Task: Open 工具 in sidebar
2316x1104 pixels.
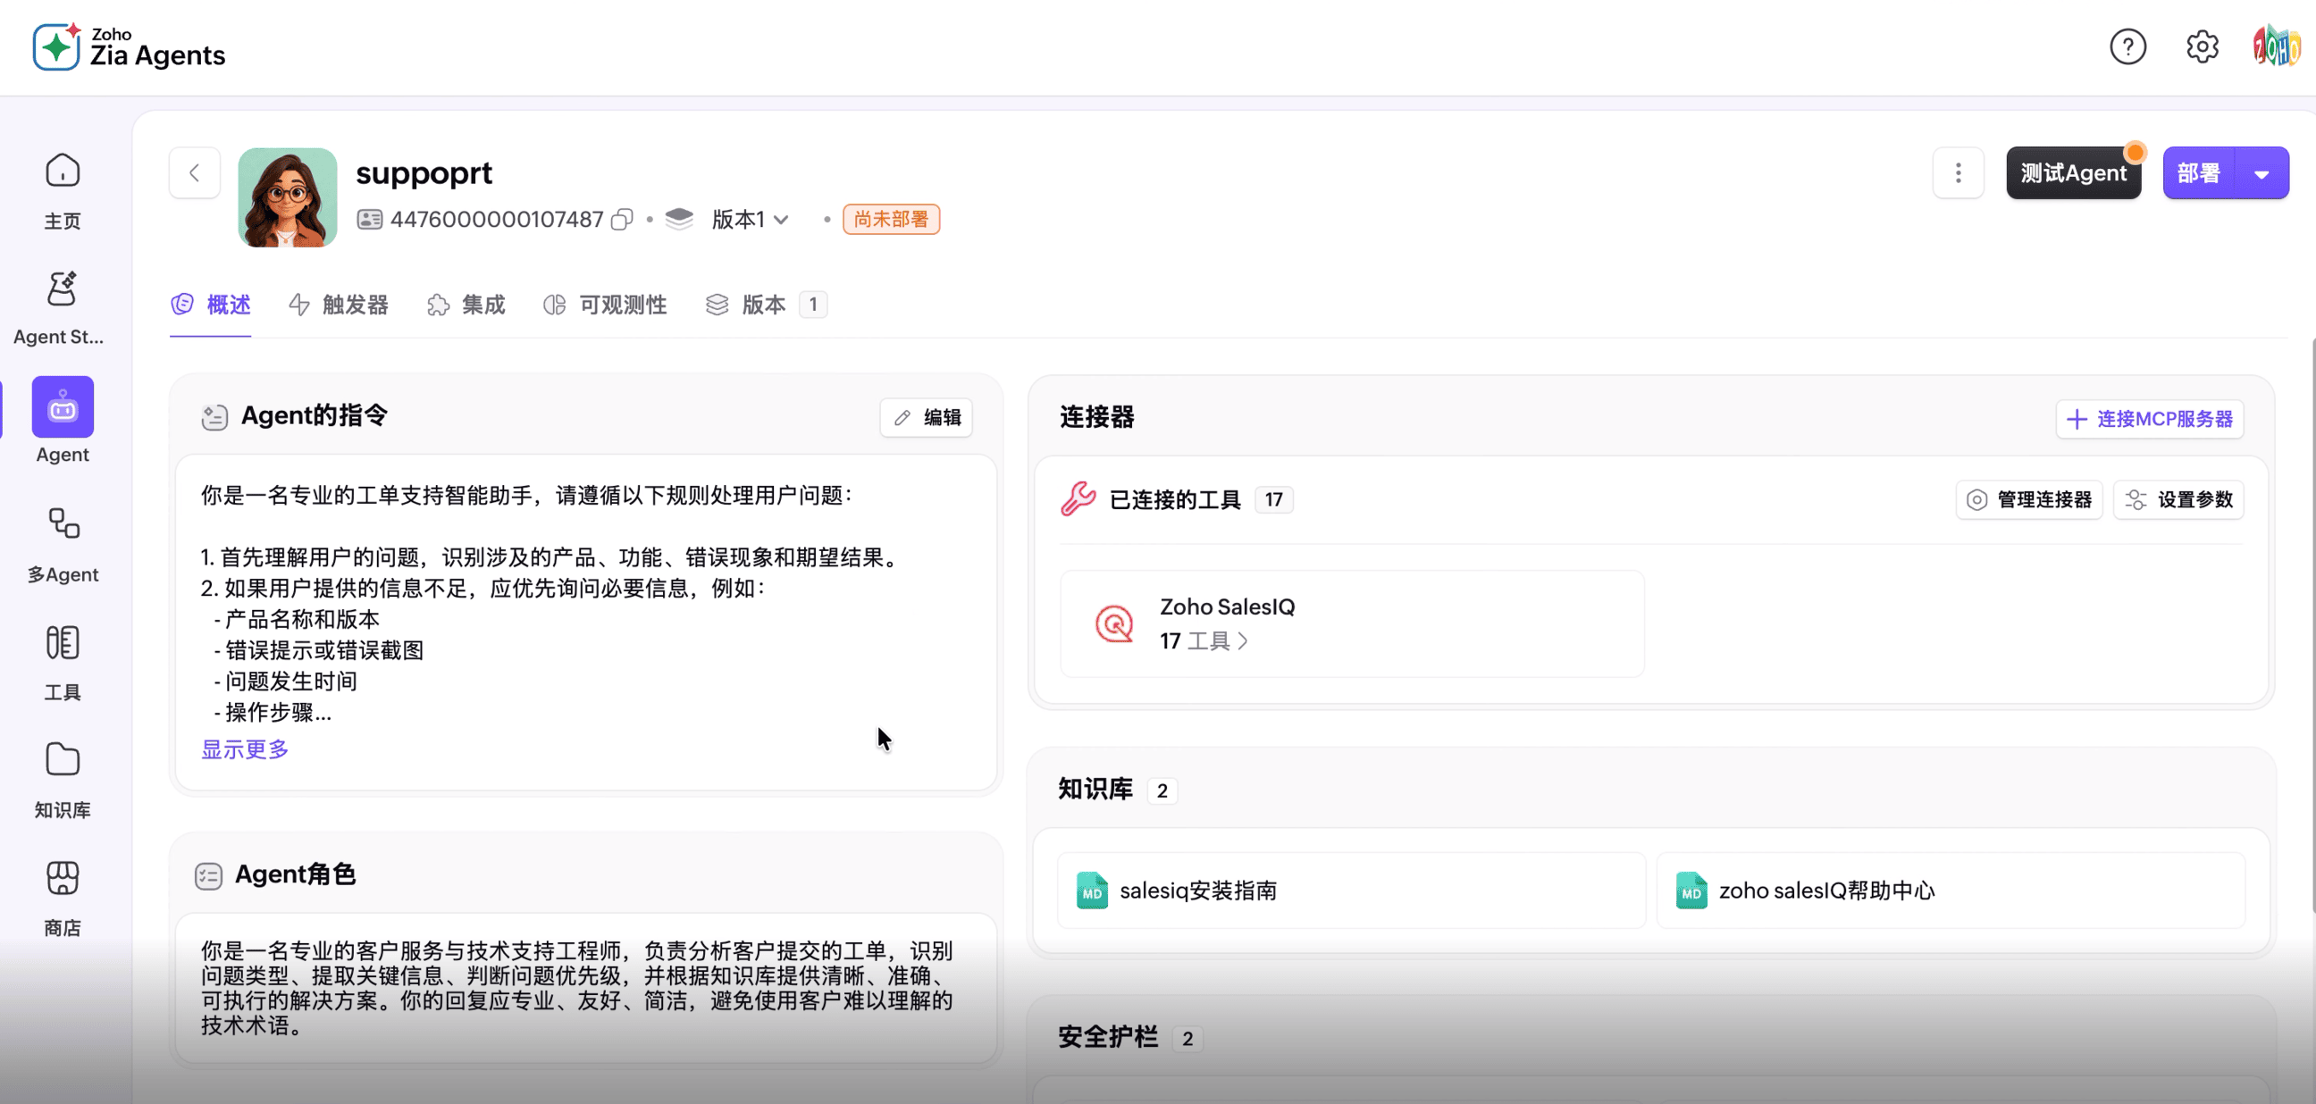Action: [63, 663]
